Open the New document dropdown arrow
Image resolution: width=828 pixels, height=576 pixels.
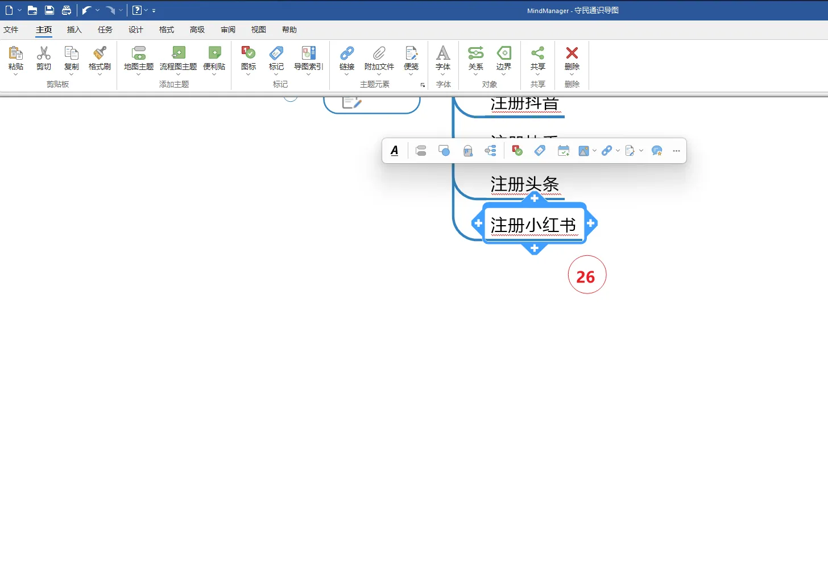(x=20, y=10)
